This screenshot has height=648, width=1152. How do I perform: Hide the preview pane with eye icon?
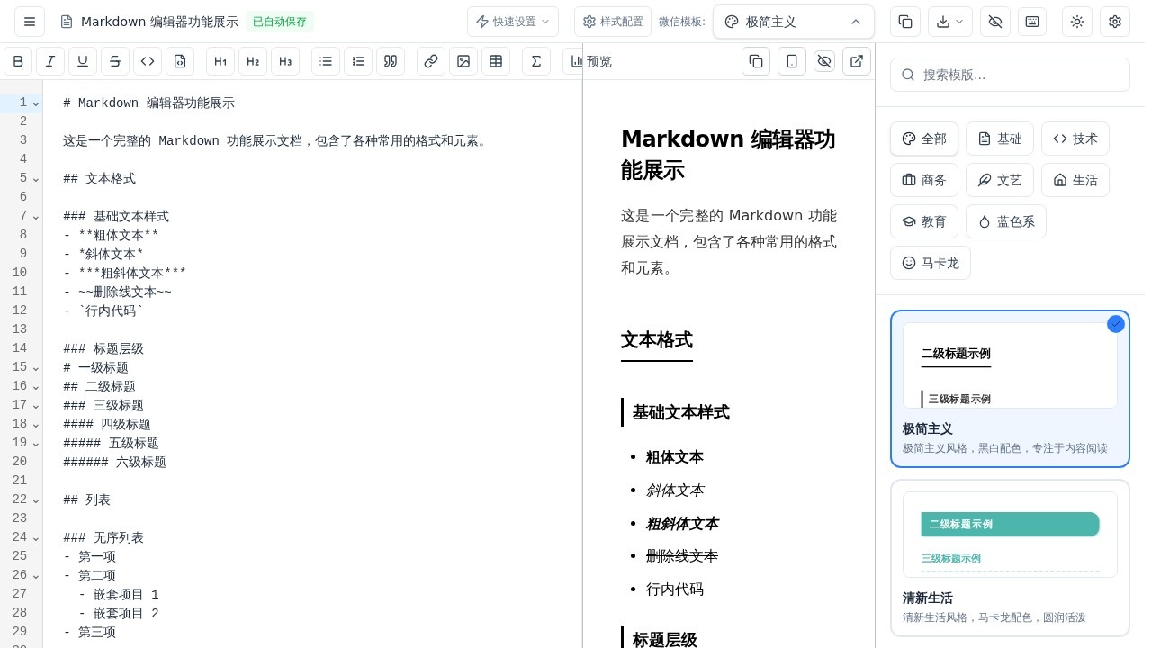824,61
